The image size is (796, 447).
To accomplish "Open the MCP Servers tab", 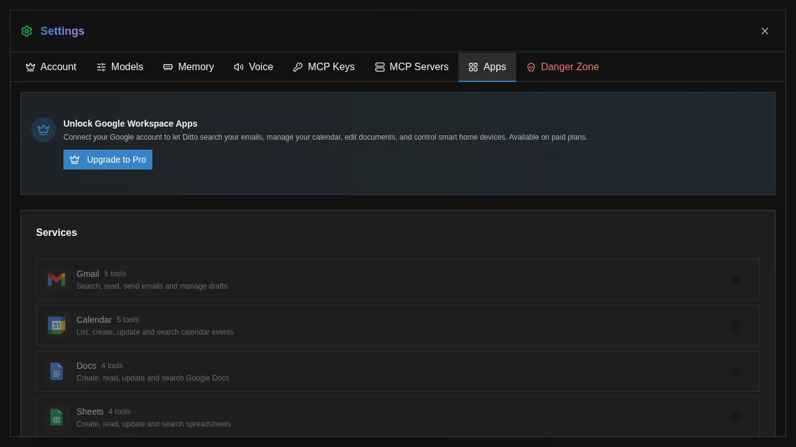I will click(412, 67).
